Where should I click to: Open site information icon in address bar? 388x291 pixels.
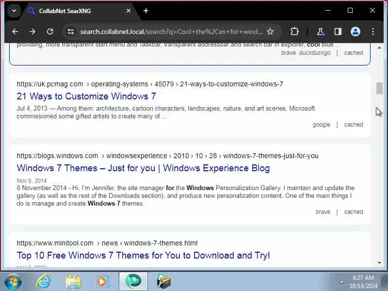71,32
